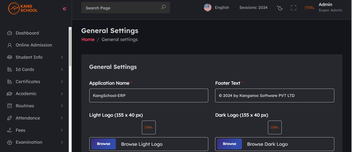Open the Admin profile avatar
This screenshot has width=352, height=152.
[309, 8]
